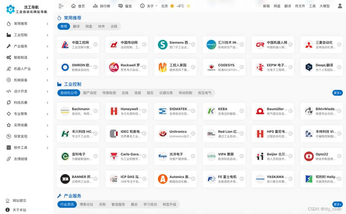Image resolution: width=346 pixels, height=214 pixels.
Task: Click the Carlo Gavazzi red triangle logo
Action: (114, 156)
